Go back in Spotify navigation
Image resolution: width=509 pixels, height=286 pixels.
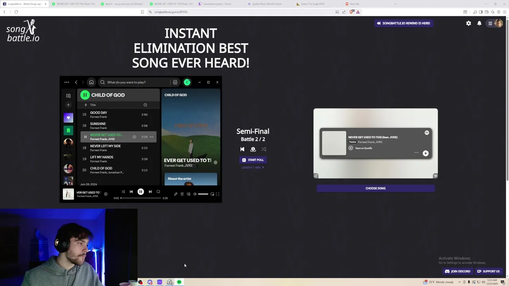point(76,82)
